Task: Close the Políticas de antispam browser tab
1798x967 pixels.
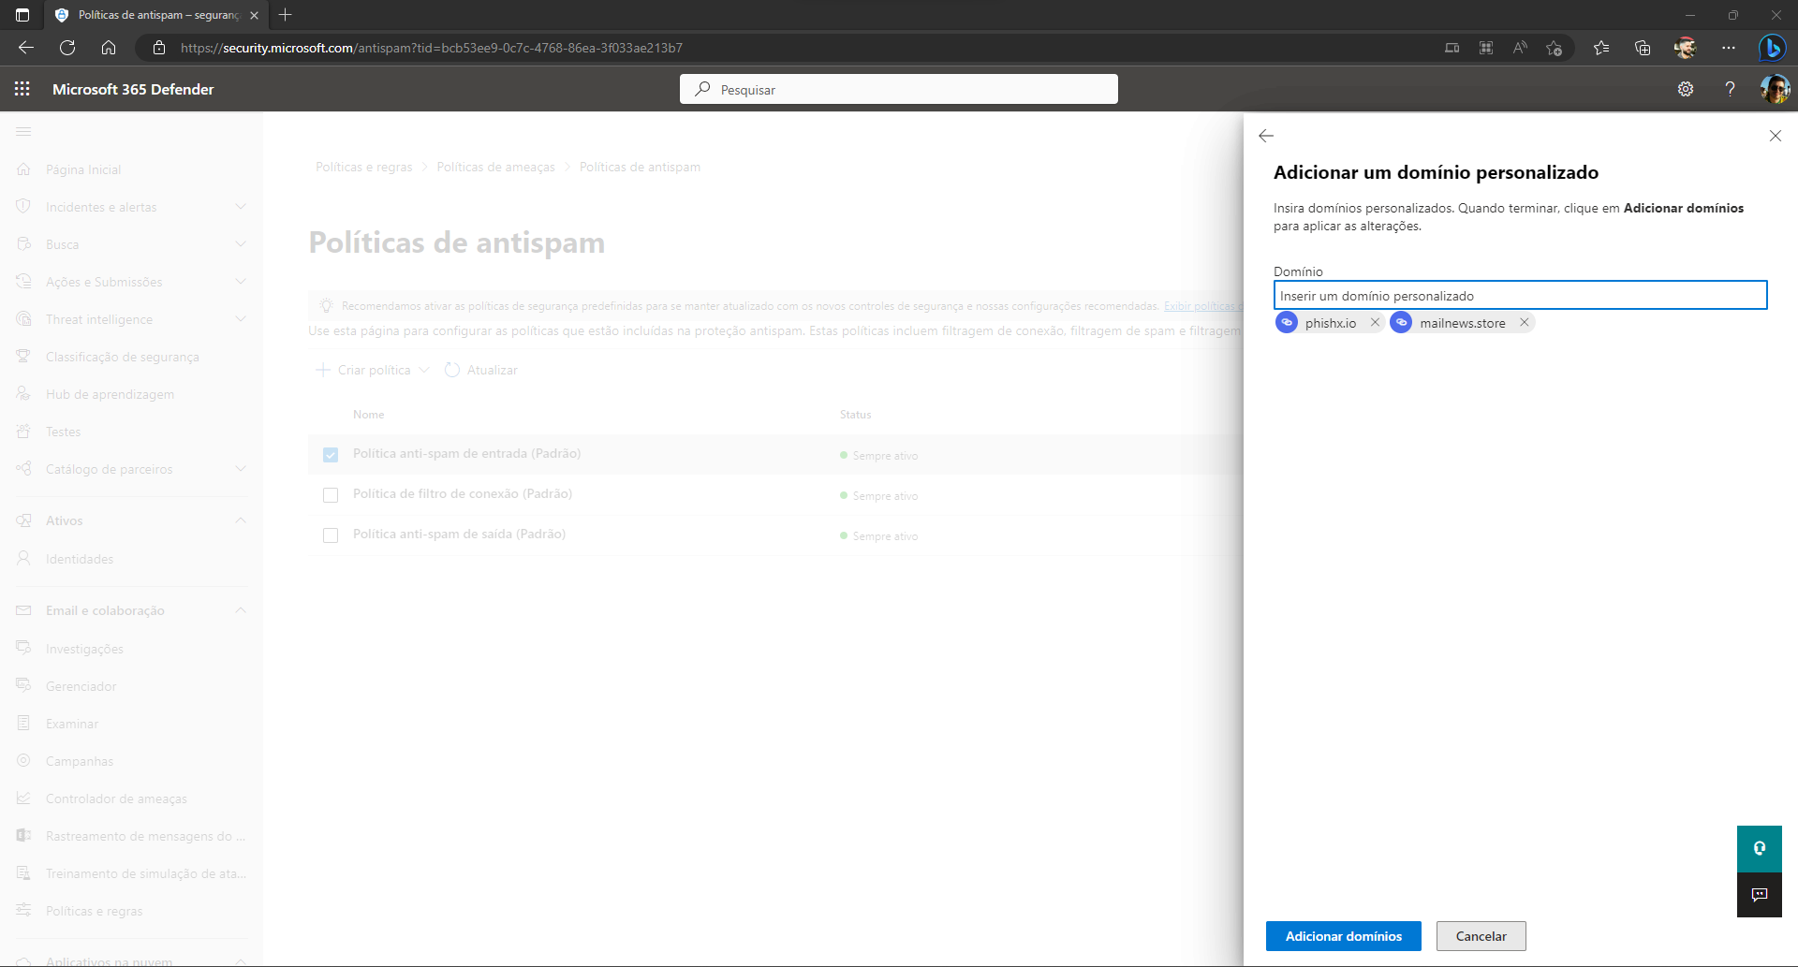Action: 254,15
